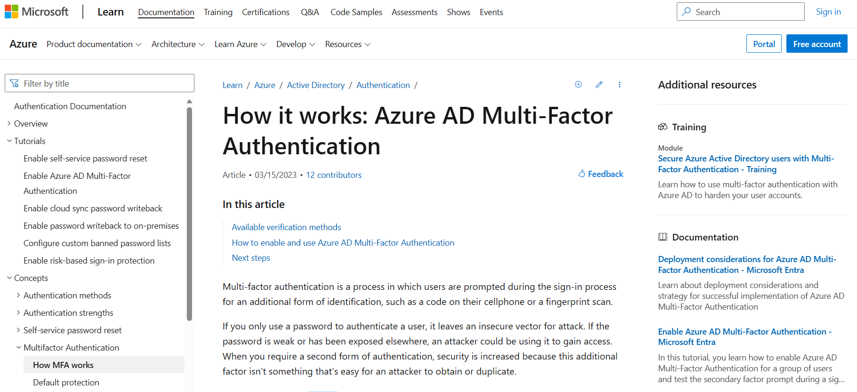Click the Azure brand link

click(x=23, y=44)
